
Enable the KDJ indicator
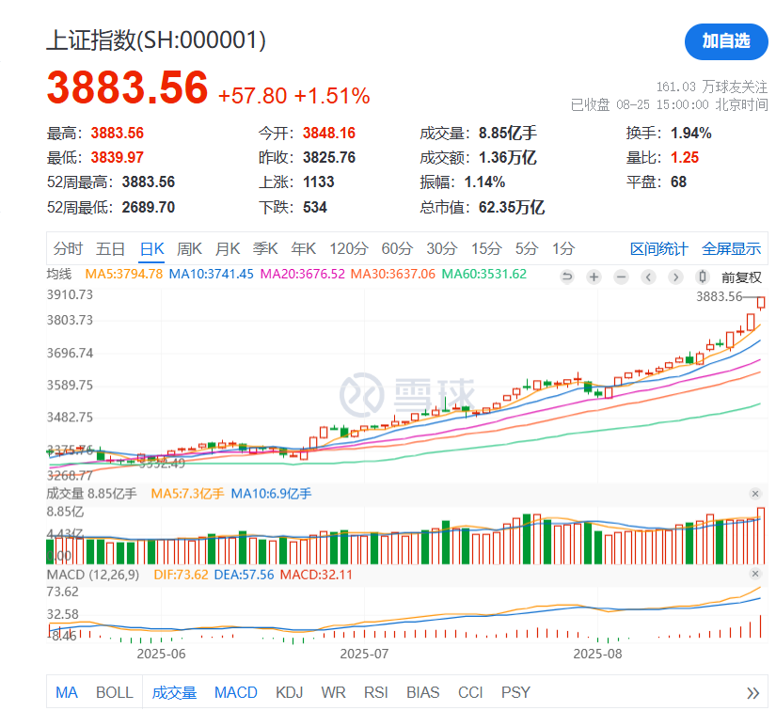tap(289, 692)
